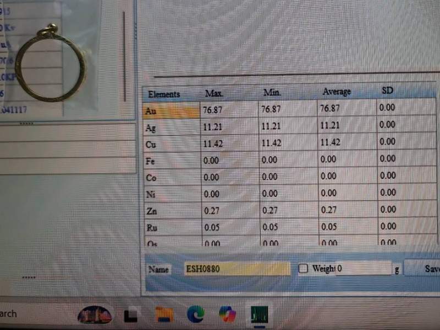Click the search highlight skyline icon
This screenshot has width=440, height=330.
95,314
